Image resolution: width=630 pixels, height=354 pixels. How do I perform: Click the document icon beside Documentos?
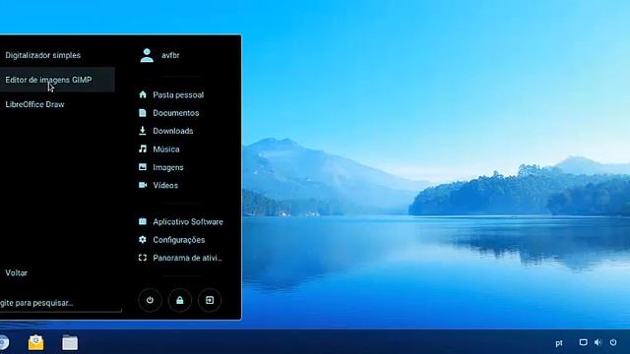(x=143, y=113)
